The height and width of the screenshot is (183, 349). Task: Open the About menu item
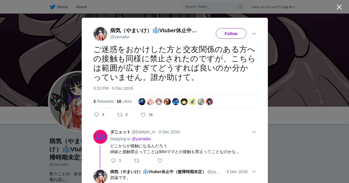tap(81, 7)
